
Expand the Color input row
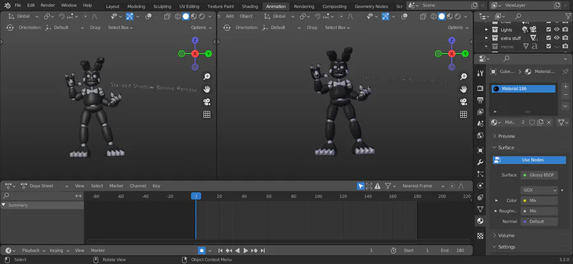point(497,200)
